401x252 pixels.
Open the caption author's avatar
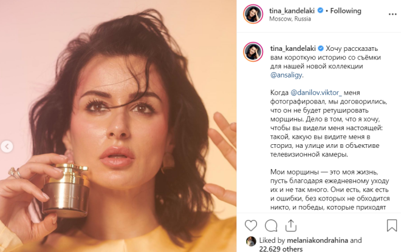253,51
